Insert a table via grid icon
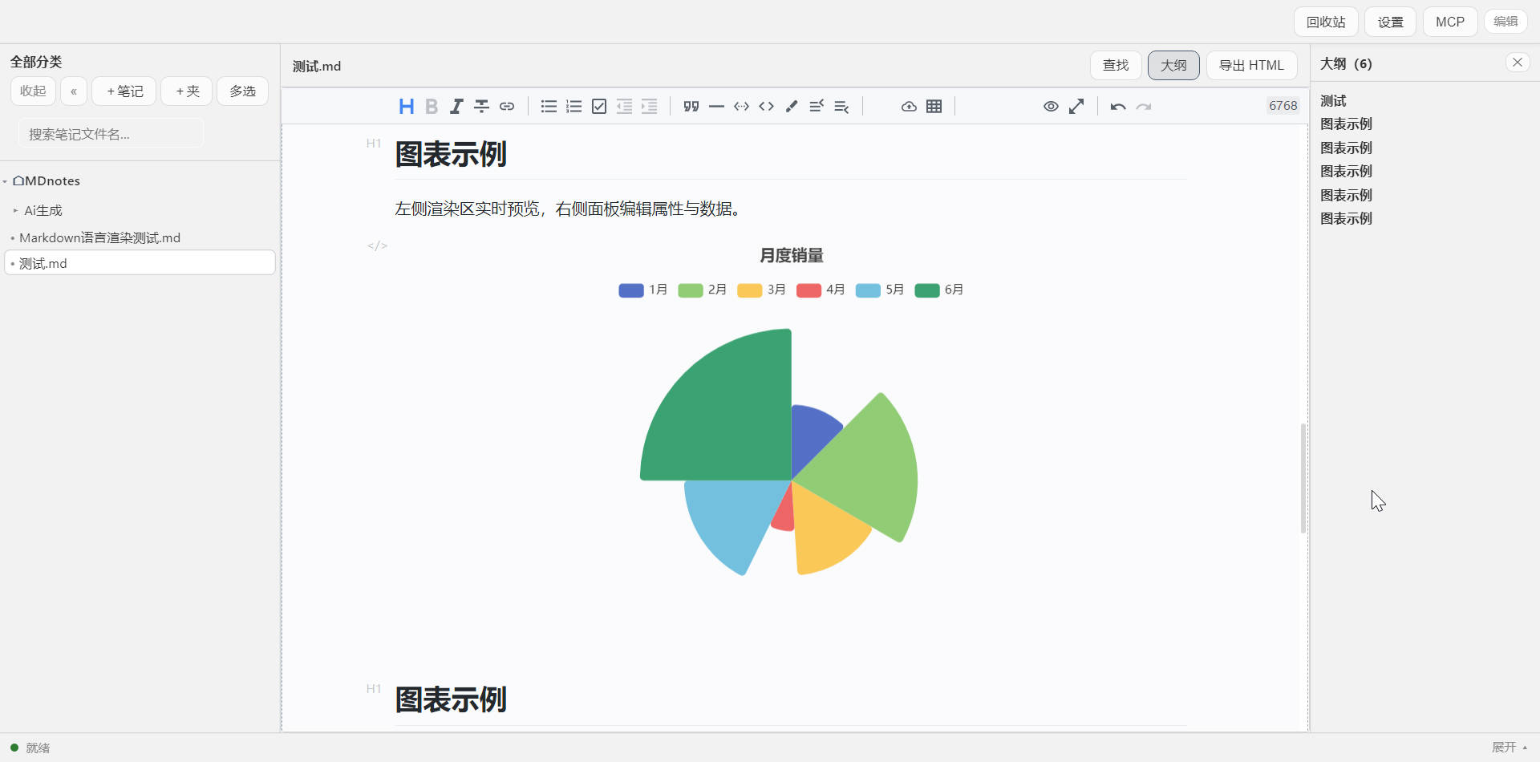The height and width of the screenshot is (762, 1540). pyautogui.click(x=934, y=106)
